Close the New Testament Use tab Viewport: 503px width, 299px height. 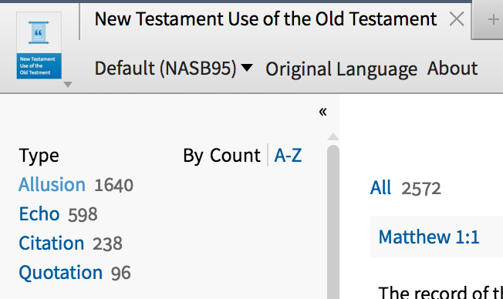(457, 19)
